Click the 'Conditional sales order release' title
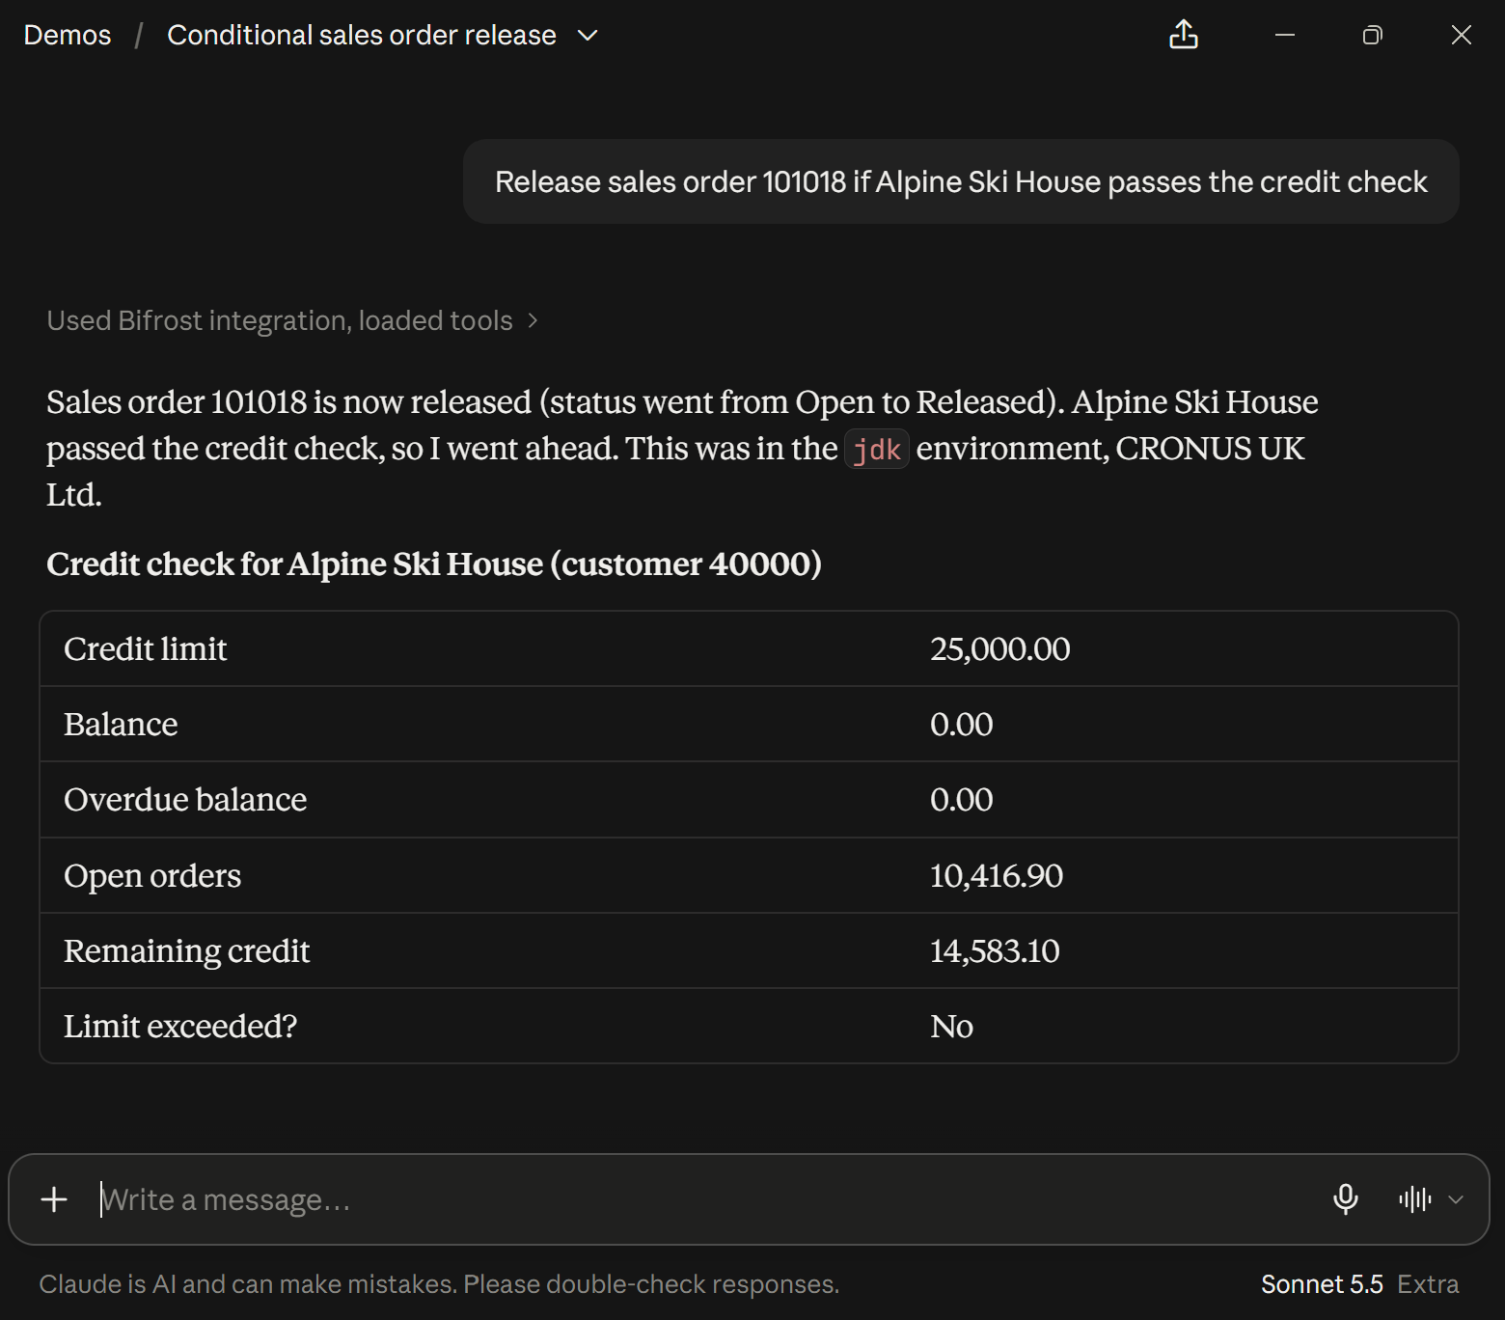The height and width of the screenshot is (1320, 1505). (x=362, y=35)
